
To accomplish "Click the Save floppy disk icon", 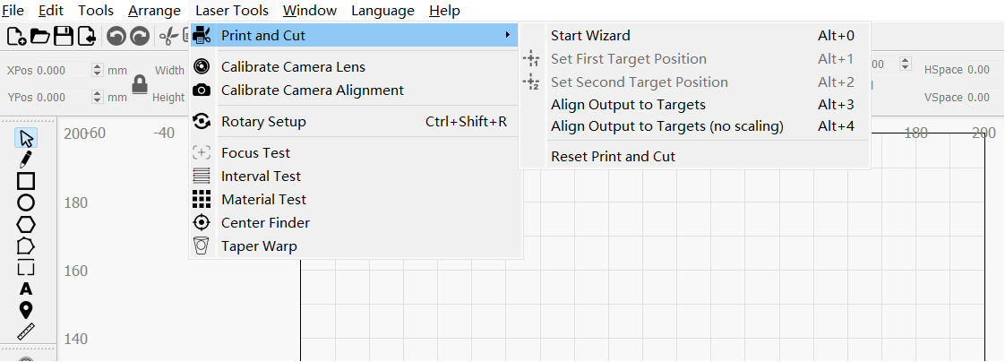I will point(64,36).
